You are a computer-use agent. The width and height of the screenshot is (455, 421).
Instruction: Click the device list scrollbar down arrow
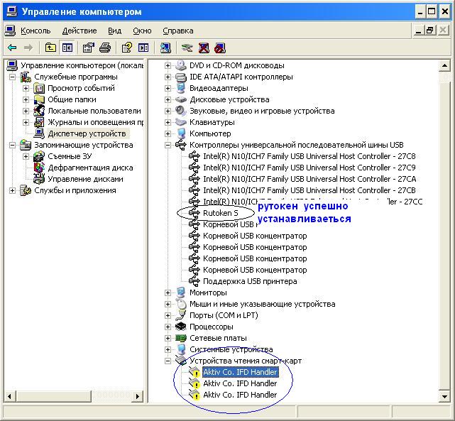444,396
